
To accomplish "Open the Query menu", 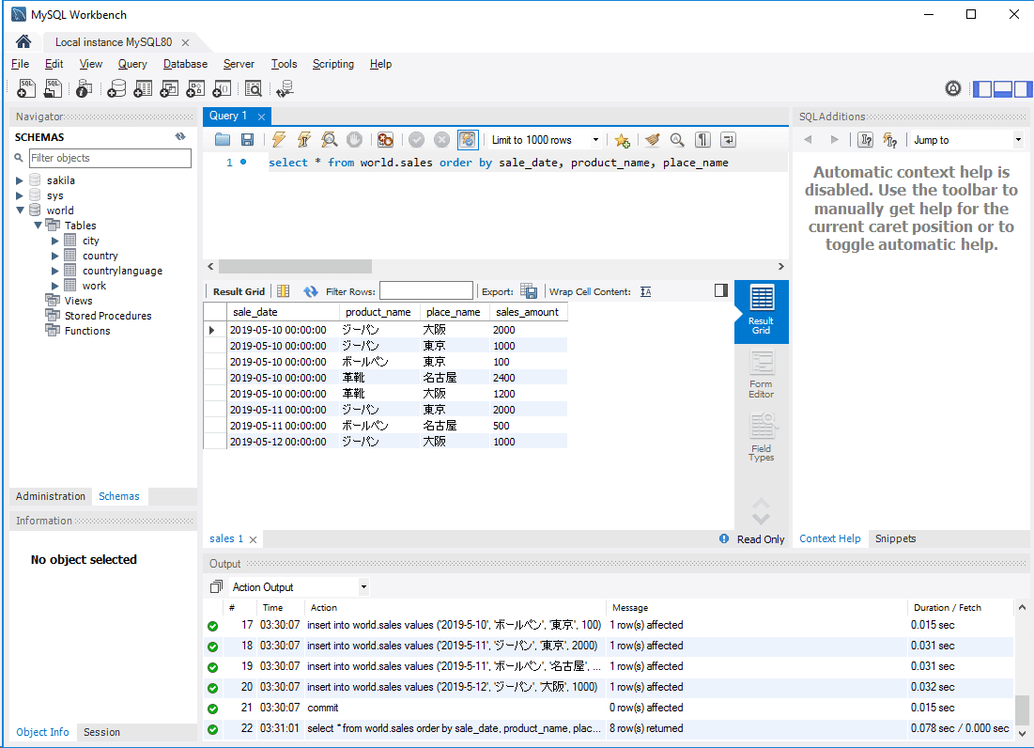I will click(132, 64).
